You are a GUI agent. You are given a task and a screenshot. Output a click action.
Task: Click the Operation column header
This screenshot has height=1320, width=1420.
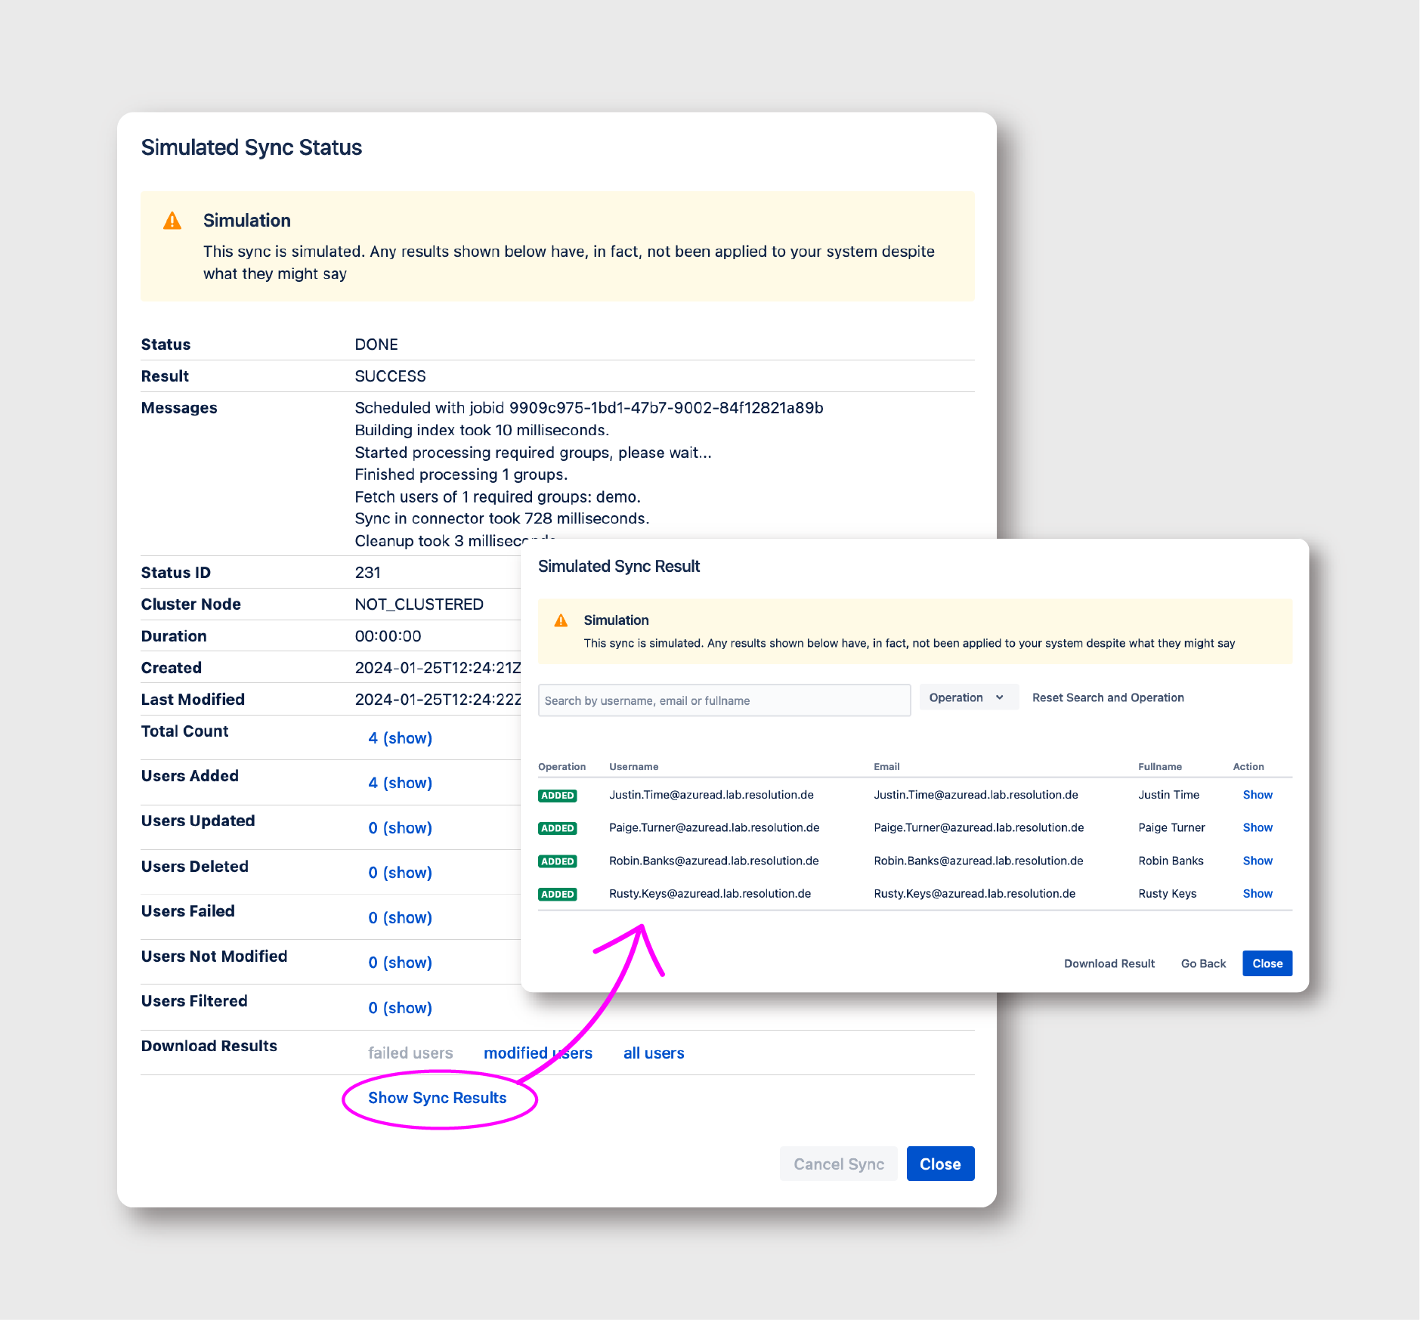coord(562,766)
